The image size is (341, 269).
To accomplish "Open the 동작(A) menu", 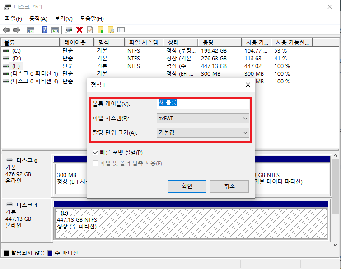I will [38, 18].
